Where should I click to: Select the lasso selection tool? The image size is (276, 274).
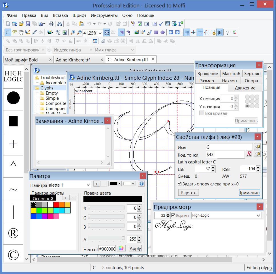pyautogui.click(x=15, y=32)
